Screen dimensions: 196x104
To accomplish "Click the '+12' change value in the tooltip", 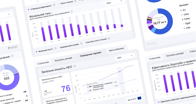I will [x=116, y=86].
